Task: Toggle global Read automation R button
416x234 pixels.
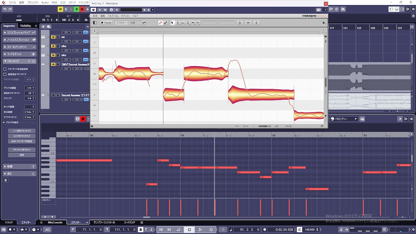Action: pyautogui.click(x=77, y=9)
